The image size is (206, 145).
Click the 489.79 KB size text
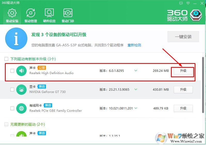tap(161, 108)
